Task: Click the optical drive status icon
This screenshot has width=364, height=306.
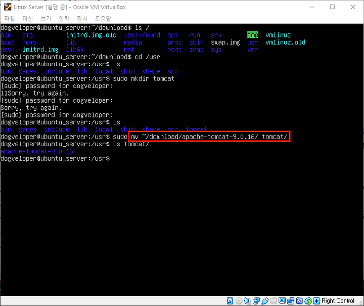Action: (239, 301)
